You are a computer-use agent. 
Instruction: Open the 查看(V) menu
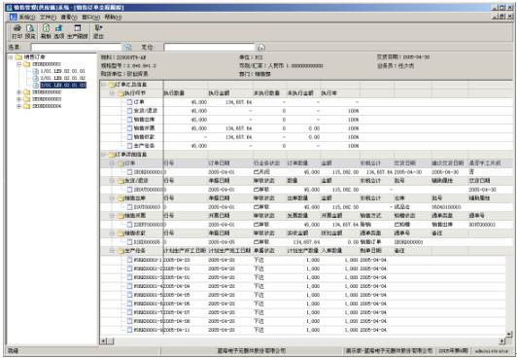pos(69,17)
